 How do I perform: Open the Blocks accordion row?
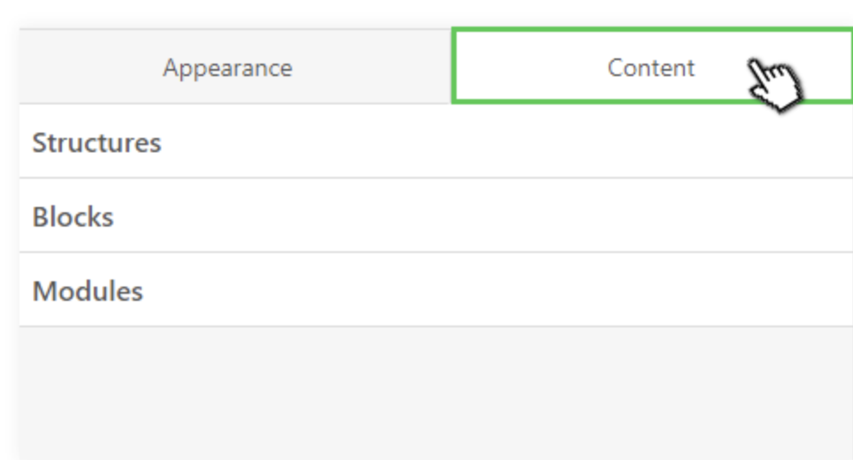pos(436,215)
